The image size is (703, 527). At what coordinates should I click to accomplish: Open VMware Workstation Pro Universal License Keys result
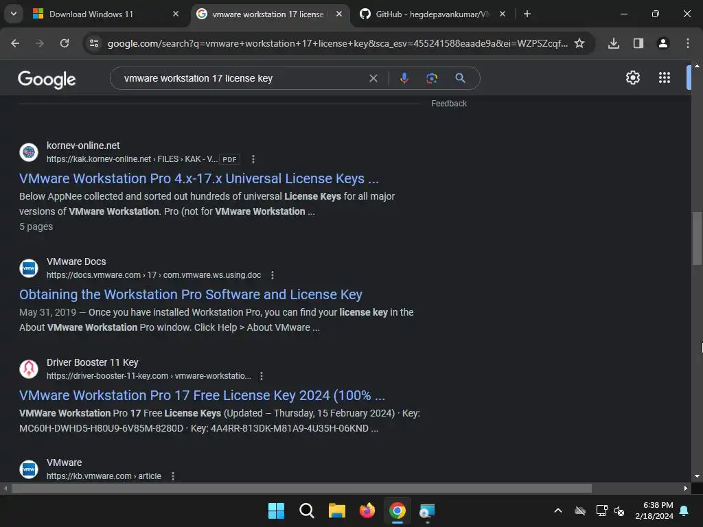(x=199, y=178)
